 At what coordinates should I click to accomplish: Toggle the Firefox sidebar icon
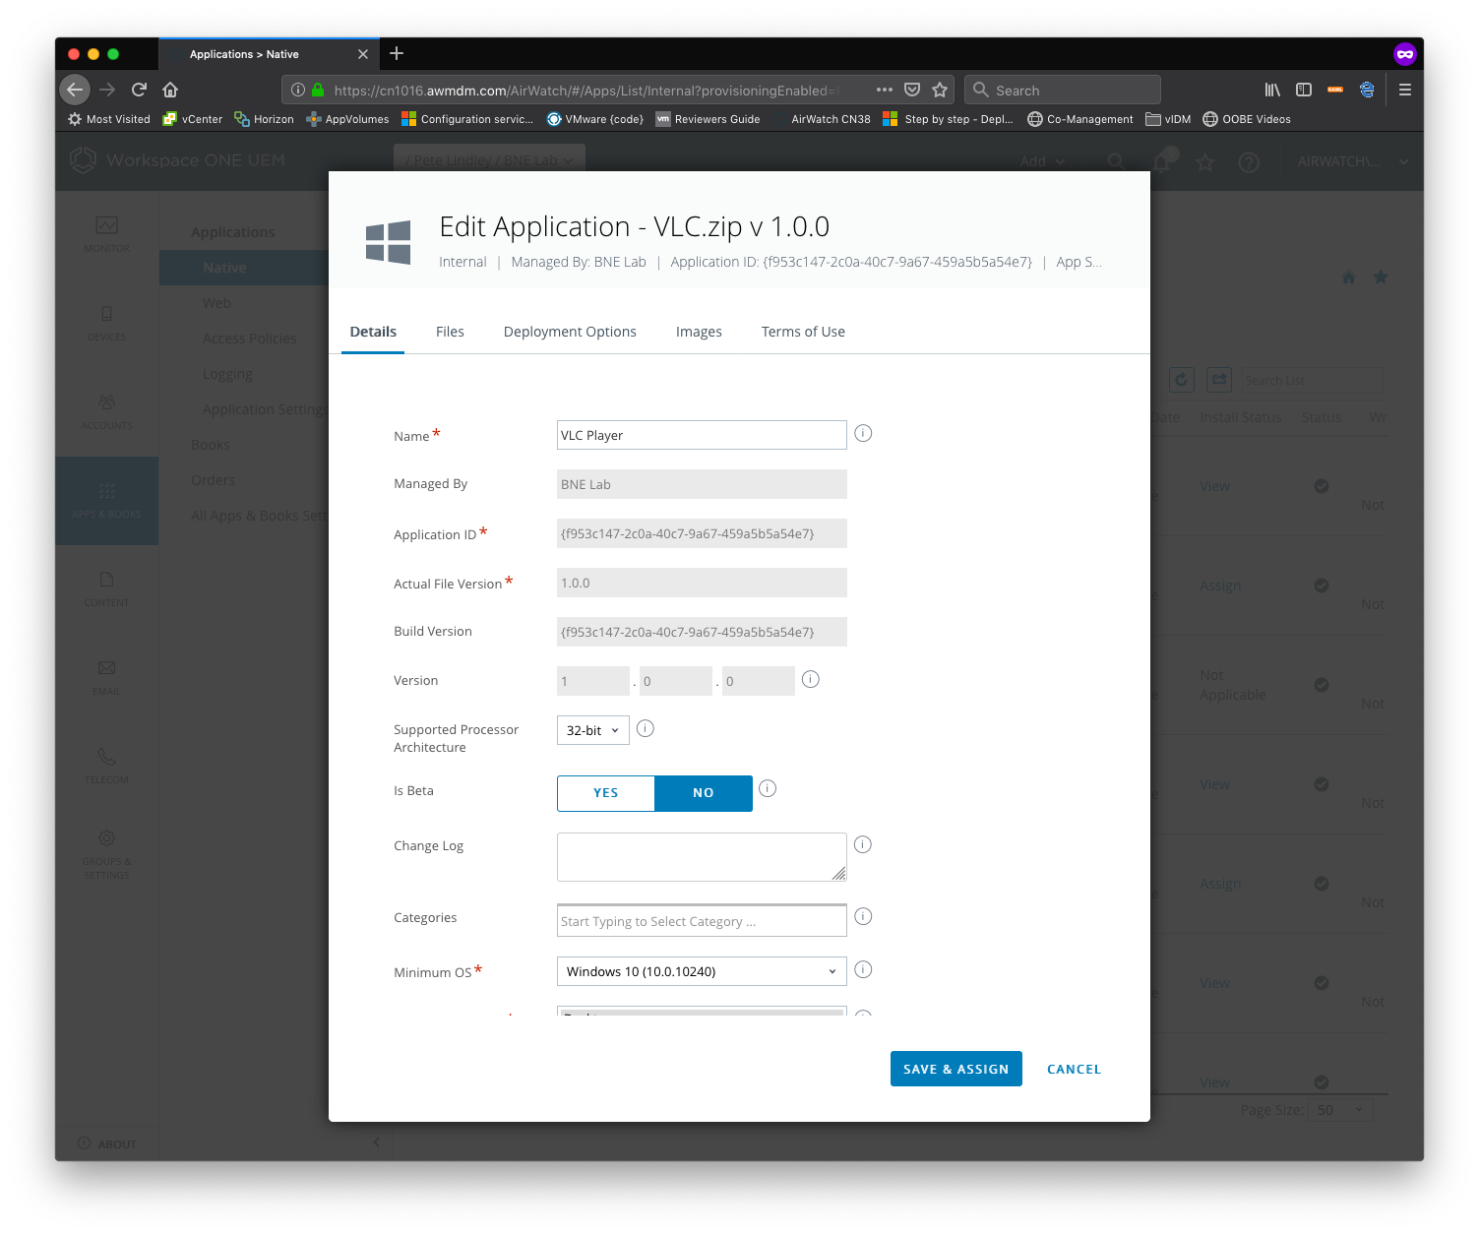coord(1304,90)
